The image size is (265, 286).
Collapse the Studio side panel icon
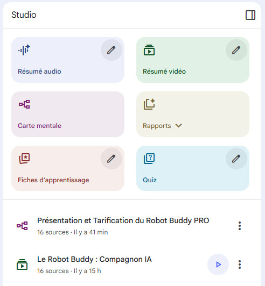(250, 15)
